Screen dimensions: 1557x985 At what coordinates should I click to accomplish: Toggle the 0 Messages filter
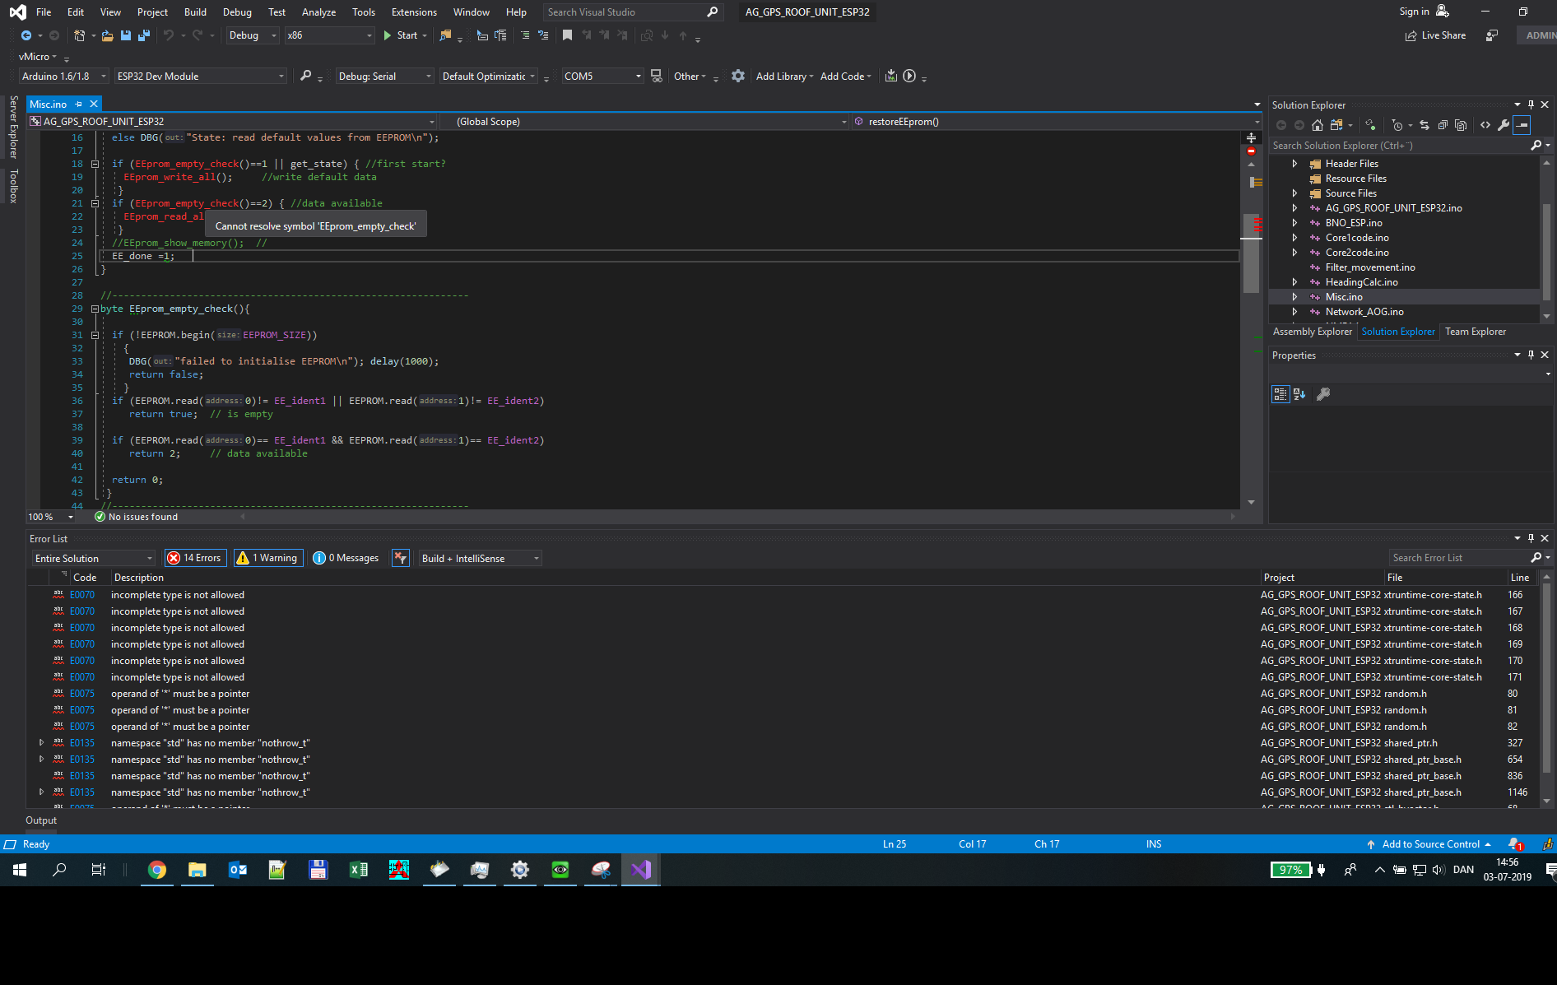346,558
